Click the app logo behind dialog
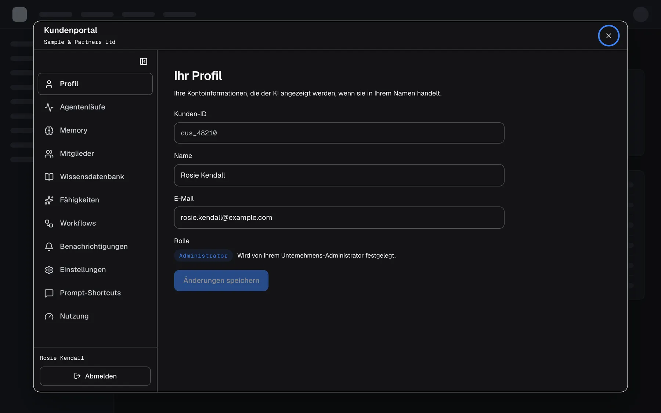 tap(19, 14)
